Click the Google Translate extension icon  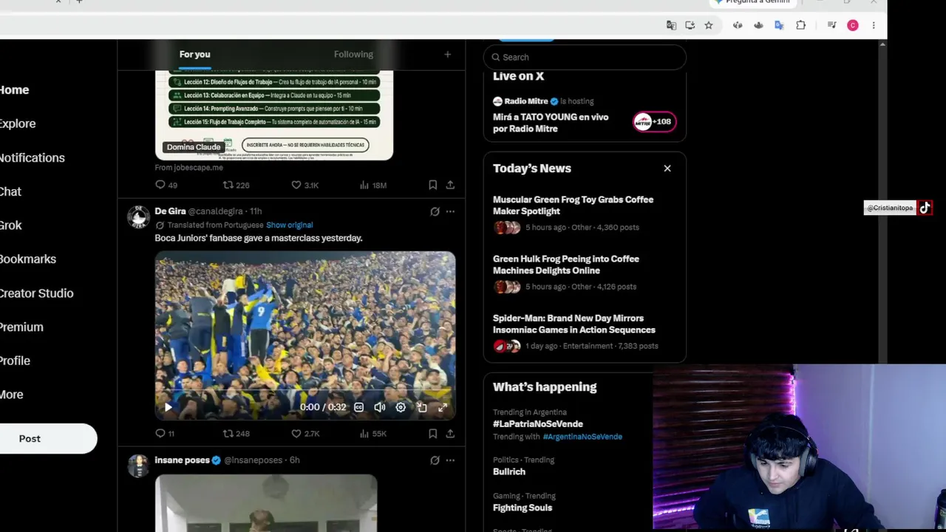tap(779, 25)
